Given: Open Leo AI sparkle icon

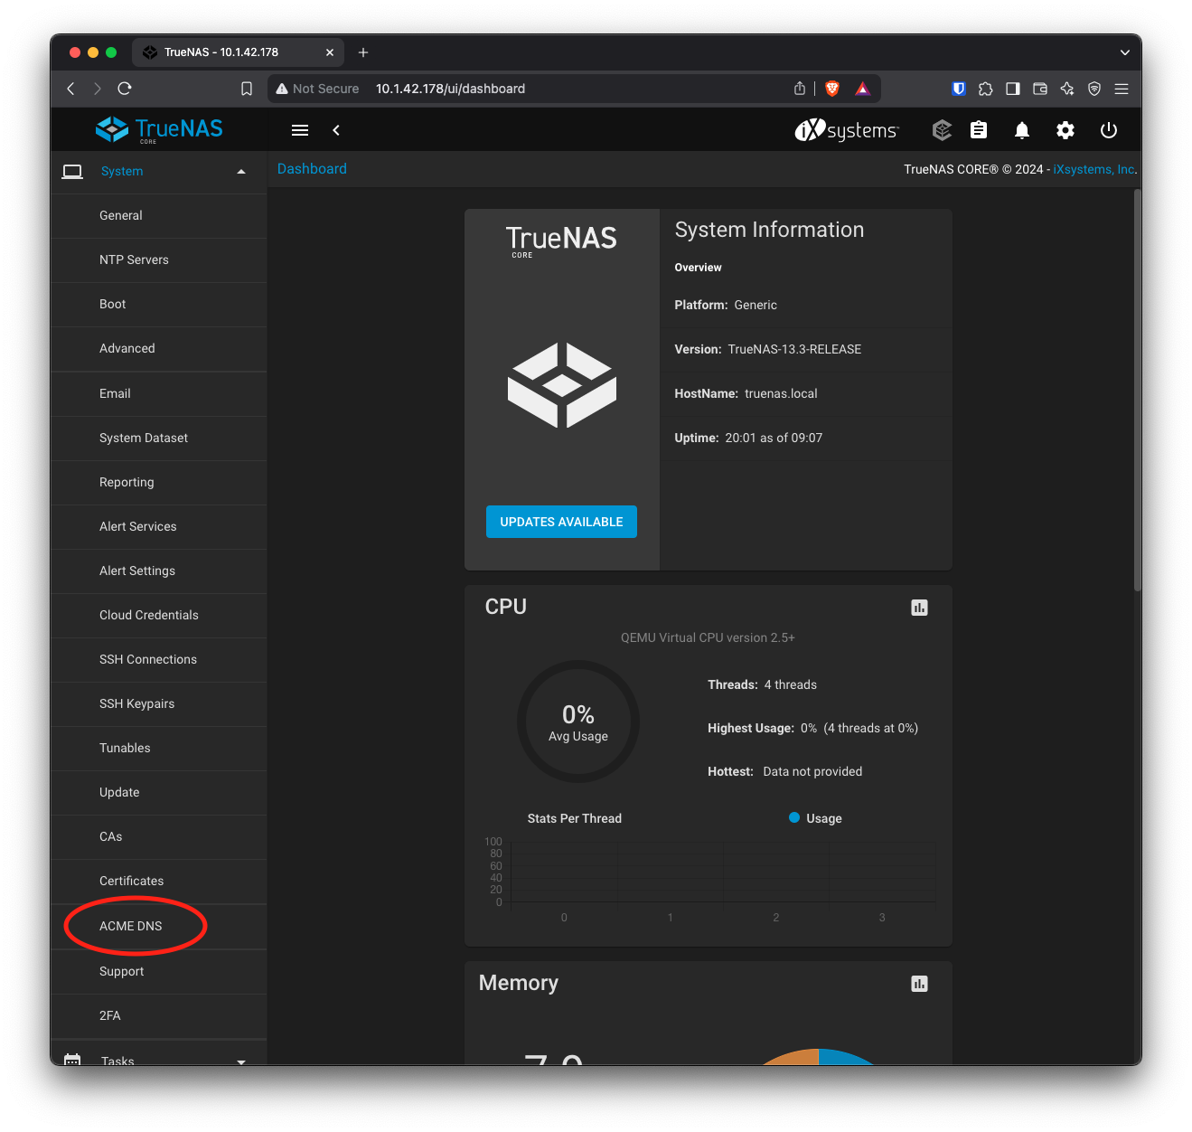Looking at the screenshot, I should [x=1067, y=89].
